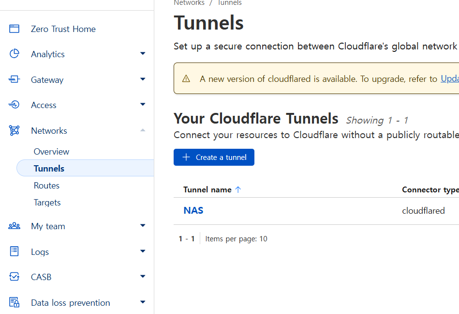Select the Analytics pie chart icon
This screenshot has height=314, width=459.
14,54
